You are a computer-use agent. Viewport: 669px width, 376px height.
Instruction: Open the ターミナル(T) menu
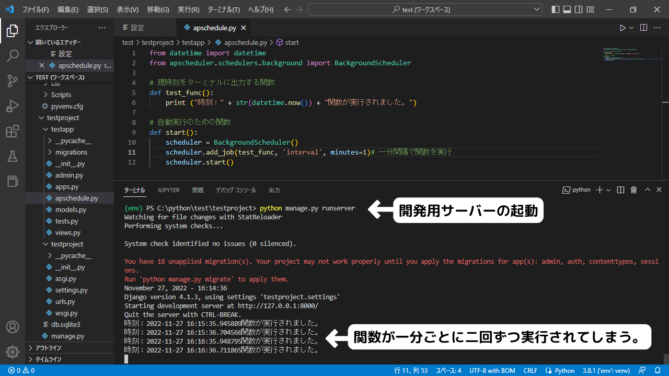click(224, 9)
